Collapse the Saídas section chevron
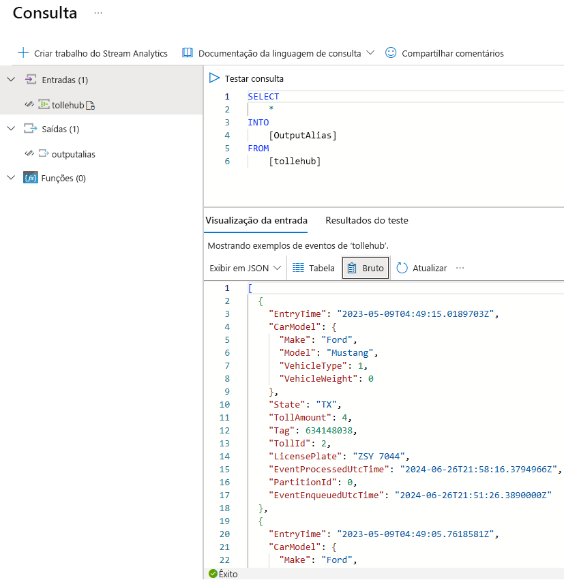This screenshot has height=580, width=564. [10, 129]
